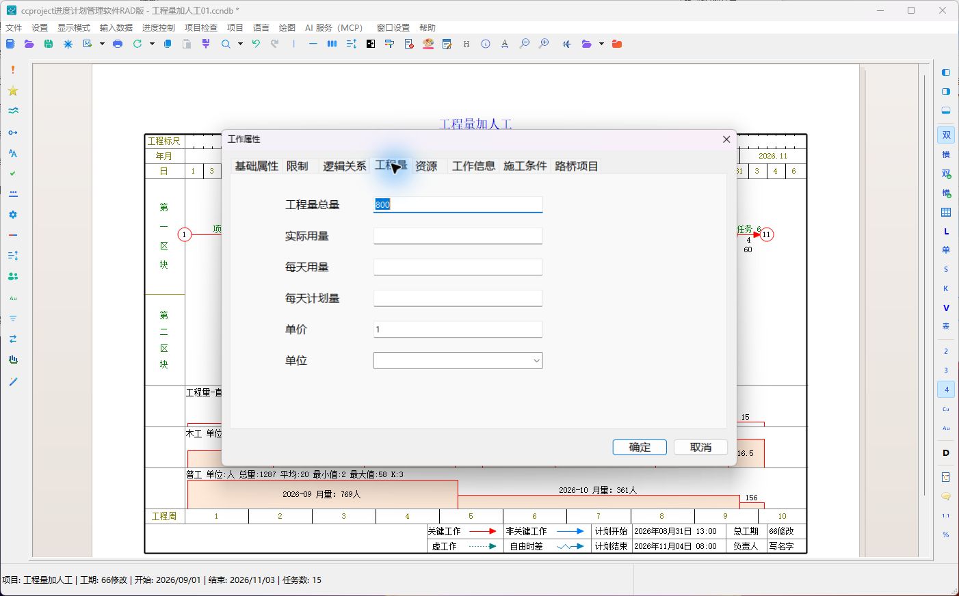Click the blue gear sidebar icon
The image size is (959, 596).
click(x=13, y=215)
